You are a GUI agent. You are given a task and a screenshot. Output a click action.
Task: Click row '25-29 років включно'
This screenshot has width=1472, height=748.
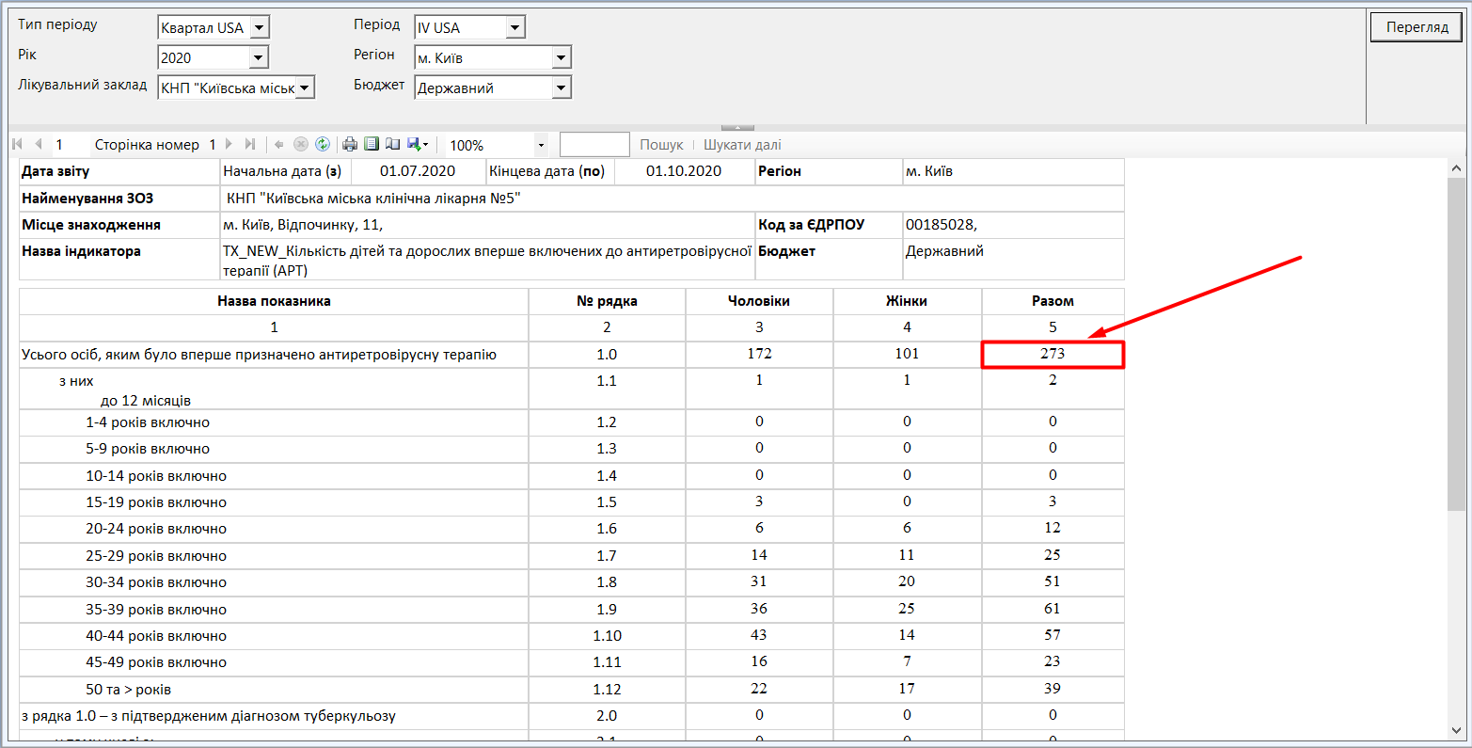coord(156,556)
